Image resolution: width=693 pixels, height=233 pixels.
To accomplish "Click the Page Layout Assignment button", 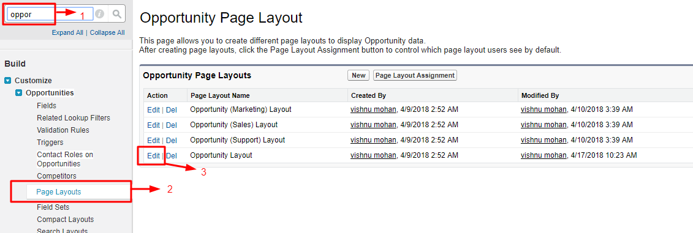I will tap(415, 75).
